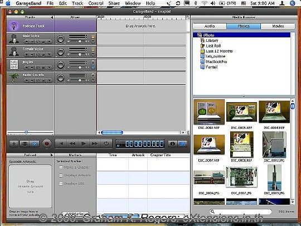
Task: Click the media browser search field
Action: [x=241, y=211]
